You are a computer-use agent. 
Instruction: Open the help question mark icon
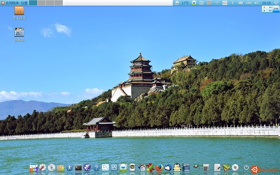pyautogui.click(x=96, y=168)
